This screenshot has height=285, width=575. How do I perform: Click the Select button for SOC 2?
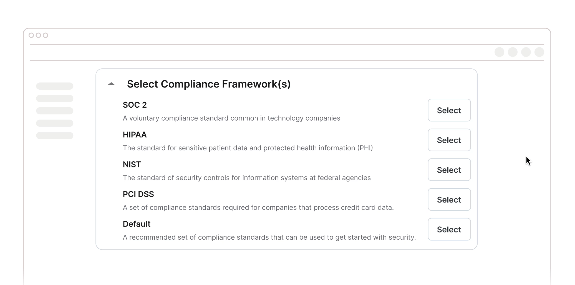click(449, 110)
